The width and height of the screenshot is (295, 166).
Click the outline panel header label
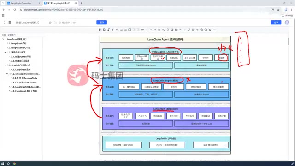coord(4,35)
